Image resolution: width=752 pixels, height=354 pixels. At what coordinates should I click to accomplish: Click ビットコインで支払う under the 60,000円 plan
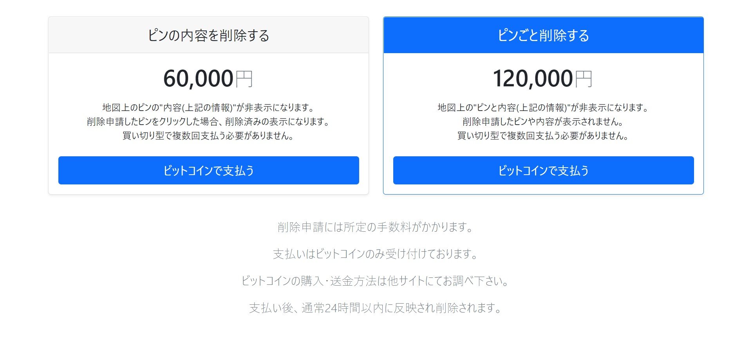coord(208,170)
